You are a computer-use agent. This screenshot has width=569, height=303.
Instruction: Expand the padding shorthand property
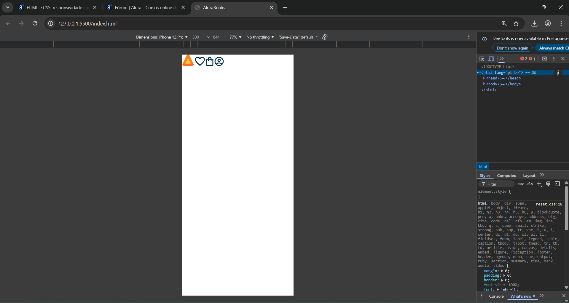click(504, 275)
